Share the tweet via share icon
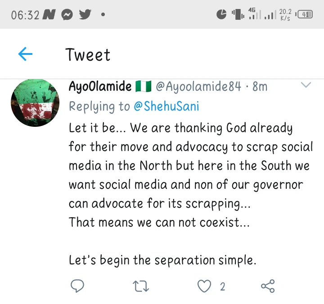324x304 pixels. pos(268,286)
